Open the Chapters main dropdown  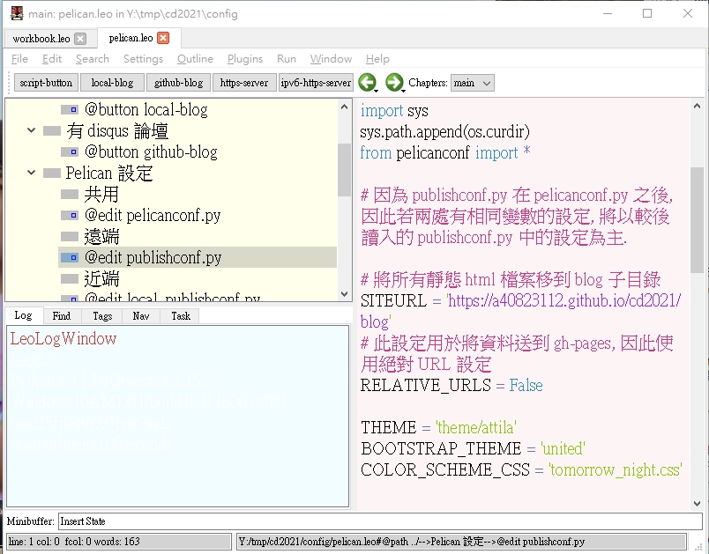[x=472, y=83]
